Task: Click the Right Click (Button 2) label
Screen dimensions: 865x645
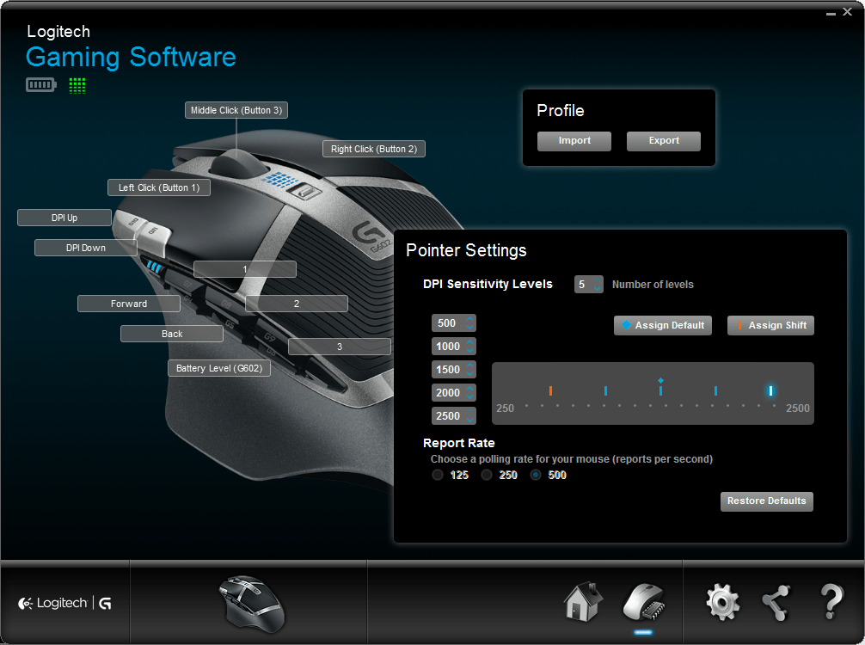Action: [374, 149]
